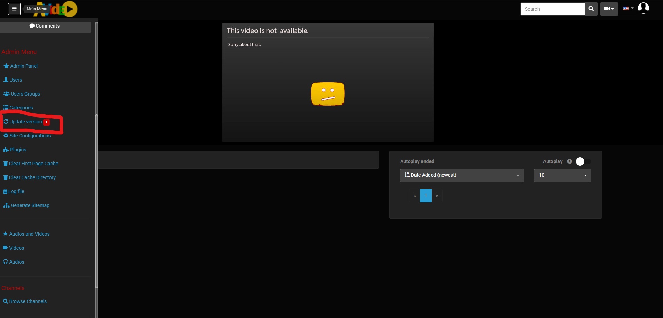Click the camera icon beside Videos
This screenshot has height=318, width=663.
tap(6, 248)
